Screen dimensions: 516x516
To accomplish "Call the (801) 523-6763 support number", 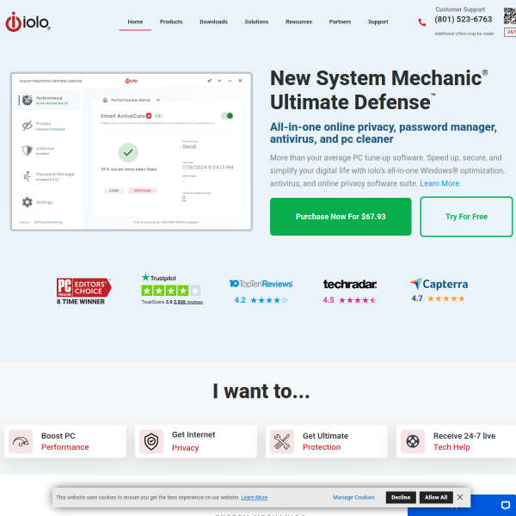I will coord(463,20).
